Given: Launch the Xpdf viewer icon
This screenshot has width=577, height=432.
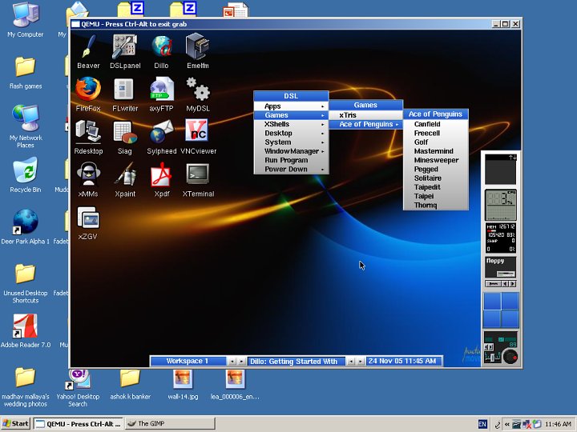Looking at the screenshot, I should 161,174.
